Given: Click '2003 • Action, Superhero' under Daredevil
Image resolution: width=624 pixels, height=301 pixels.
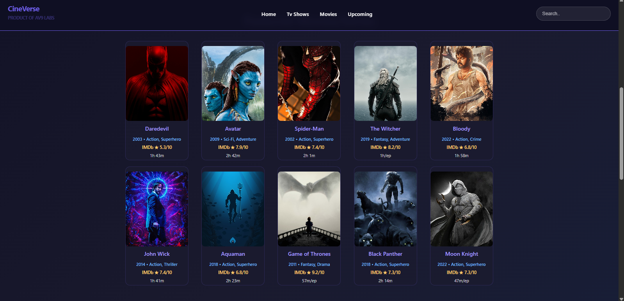Looking at the screenshot, I should coord(157,139).
